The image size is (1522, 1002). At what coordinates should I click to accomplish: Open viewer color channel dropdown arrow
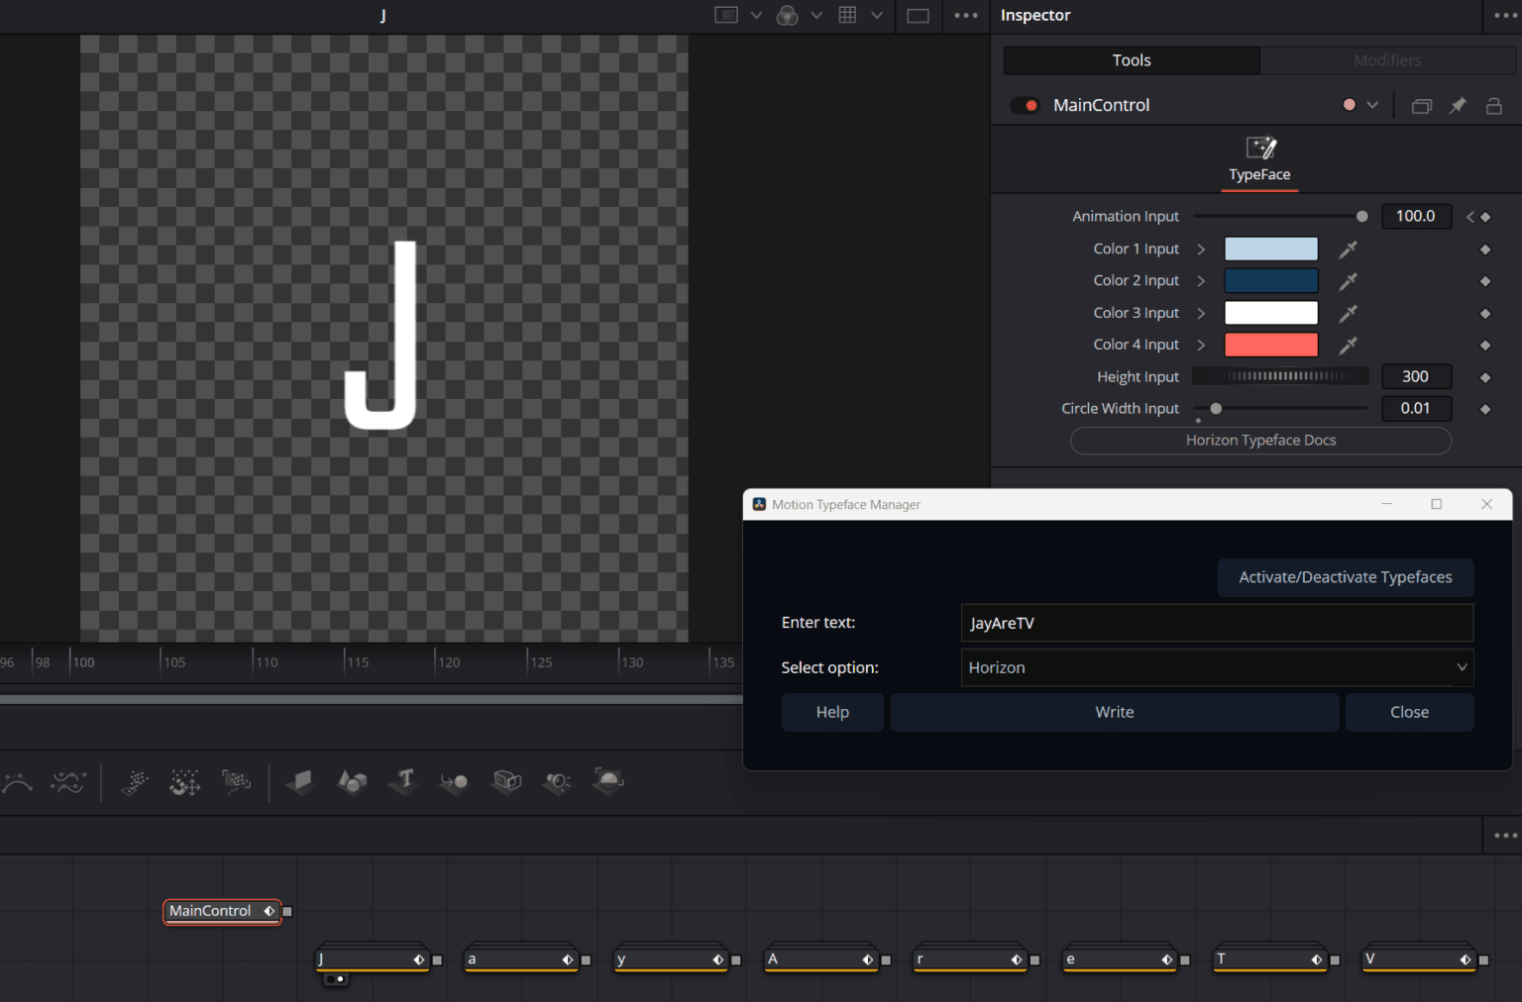tap(816, 15)
